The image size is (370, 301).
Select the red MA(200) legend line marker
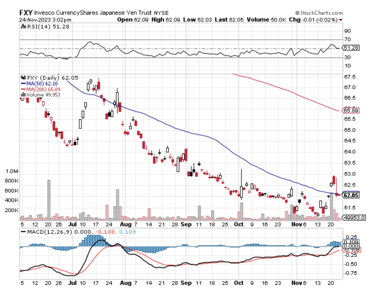pyautogui.click(x=23, y=89)
